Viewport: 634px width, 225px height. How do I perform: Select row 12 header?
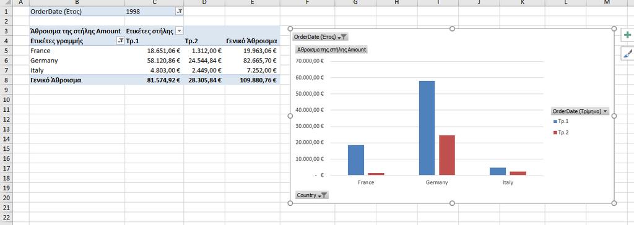point(6,119)
